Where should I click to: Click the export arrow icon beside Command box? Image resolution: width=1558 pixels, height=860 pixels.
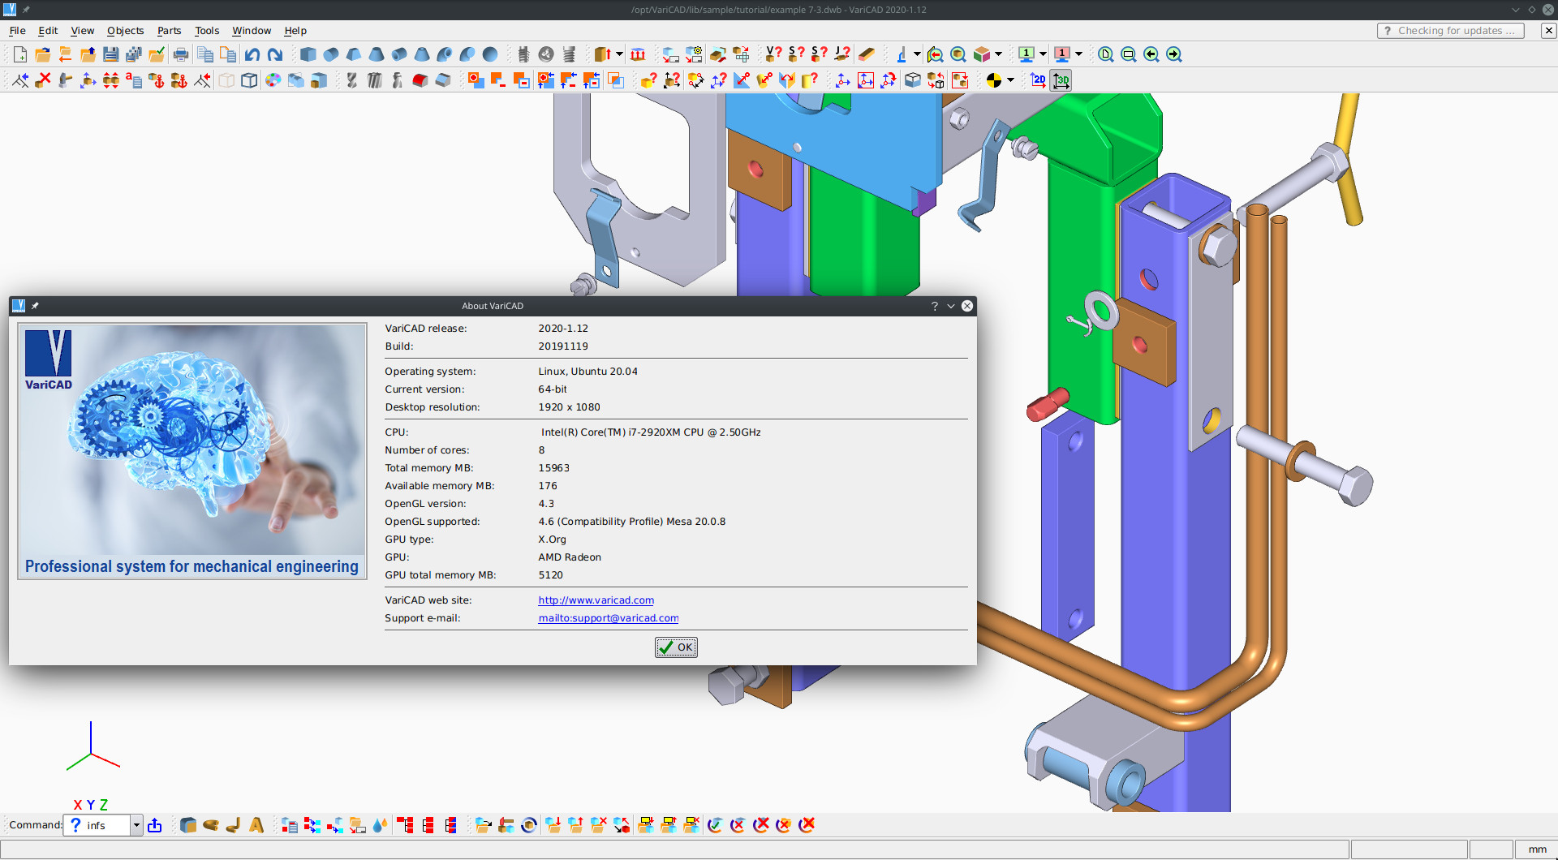click(x=155, y=825)
